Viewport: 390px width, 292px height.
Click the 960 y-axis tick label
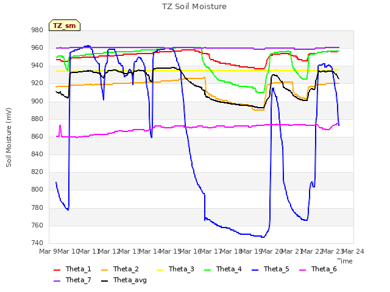pos(37,47)
